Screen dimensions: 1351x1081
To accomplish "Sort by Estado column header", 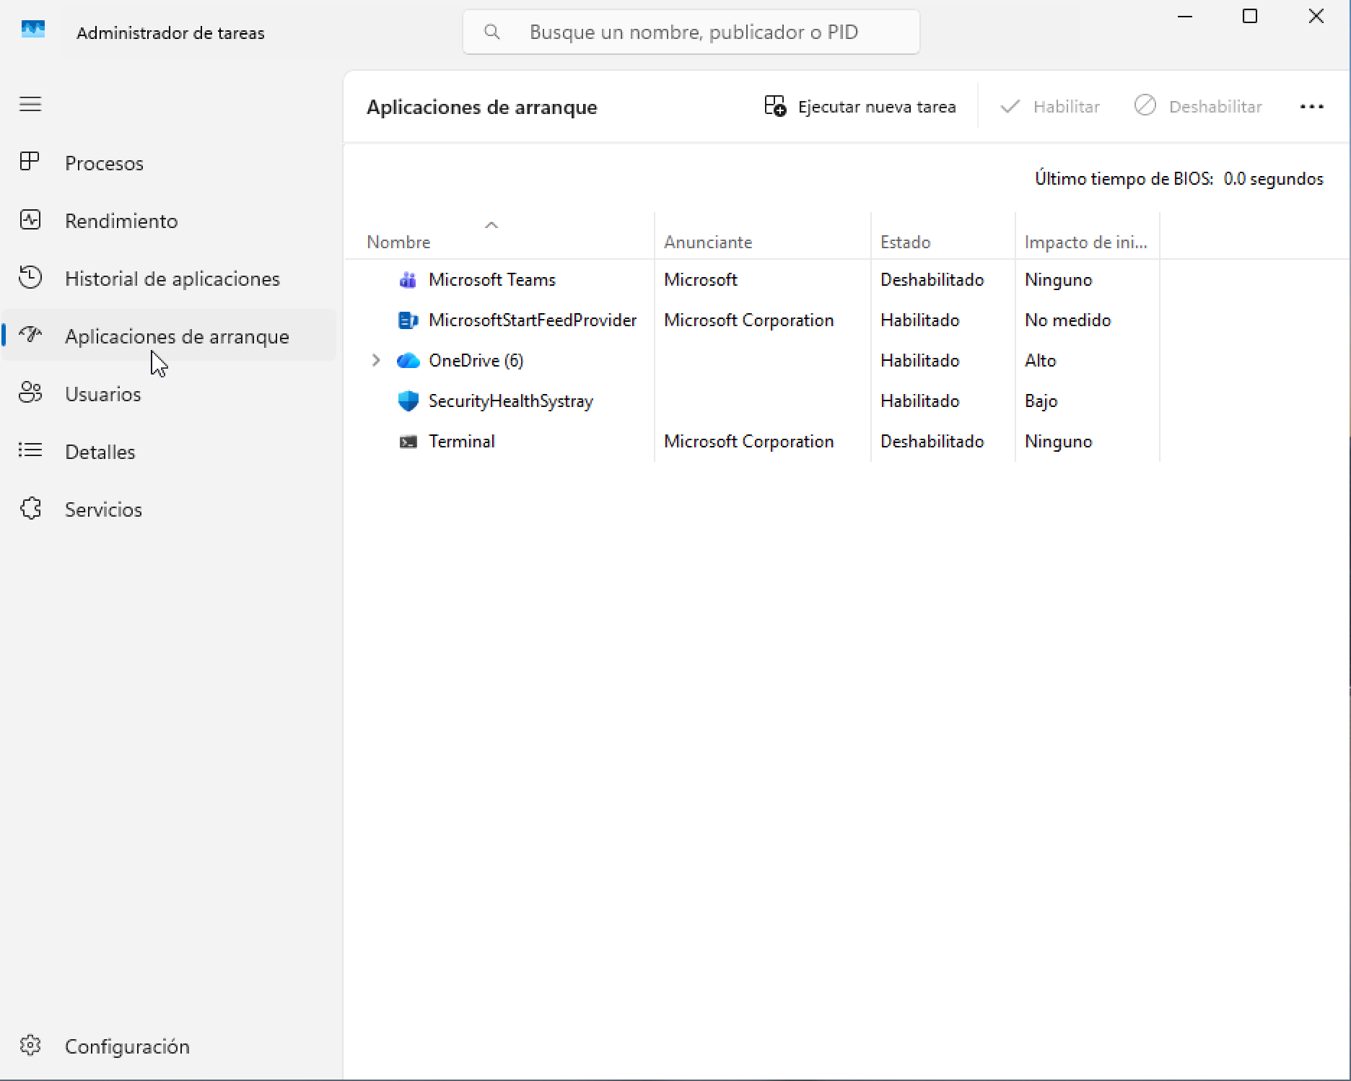I will 905,242.
